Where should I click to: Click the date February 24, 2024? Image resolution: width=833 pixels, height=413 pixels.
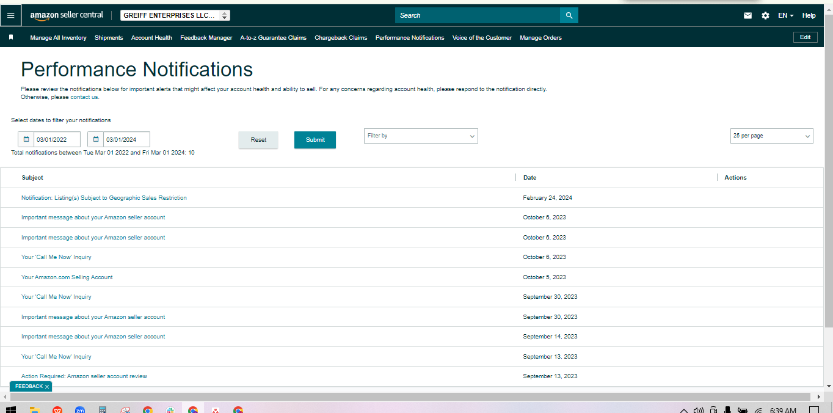547,198
